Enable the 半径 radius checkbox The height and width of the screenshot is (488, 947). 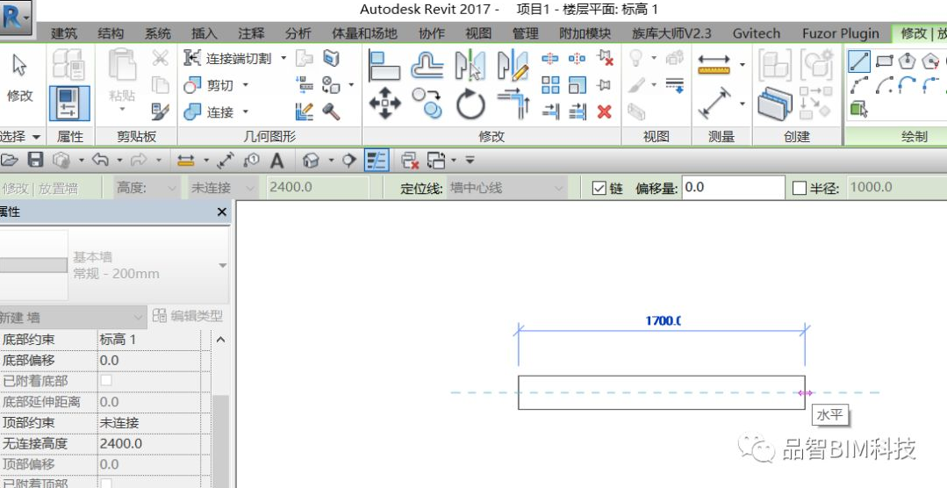pos(799,189)
